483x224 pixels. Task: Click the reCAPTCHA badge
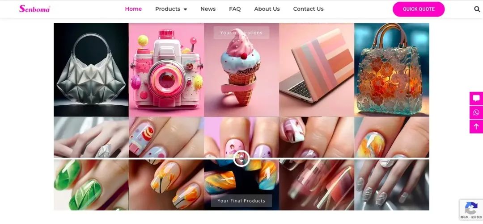coord(471,210)
